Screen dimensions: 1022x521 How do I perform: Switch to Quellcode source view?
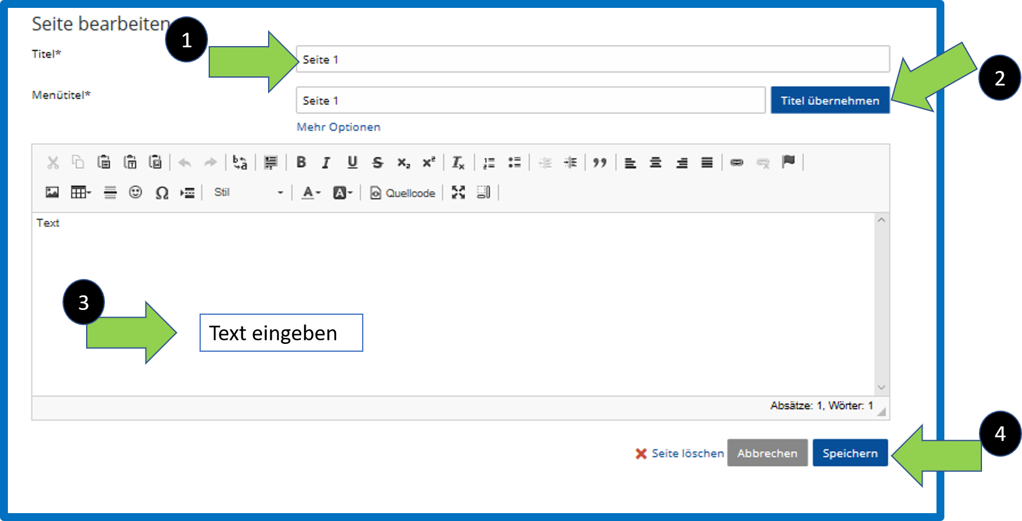[403, 193]
